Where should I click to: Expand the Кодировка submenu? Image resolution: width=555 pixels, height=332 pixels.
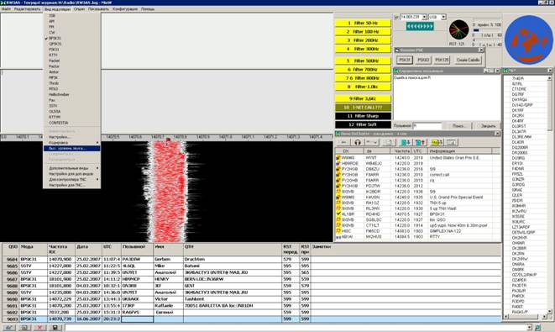[72, 142]
